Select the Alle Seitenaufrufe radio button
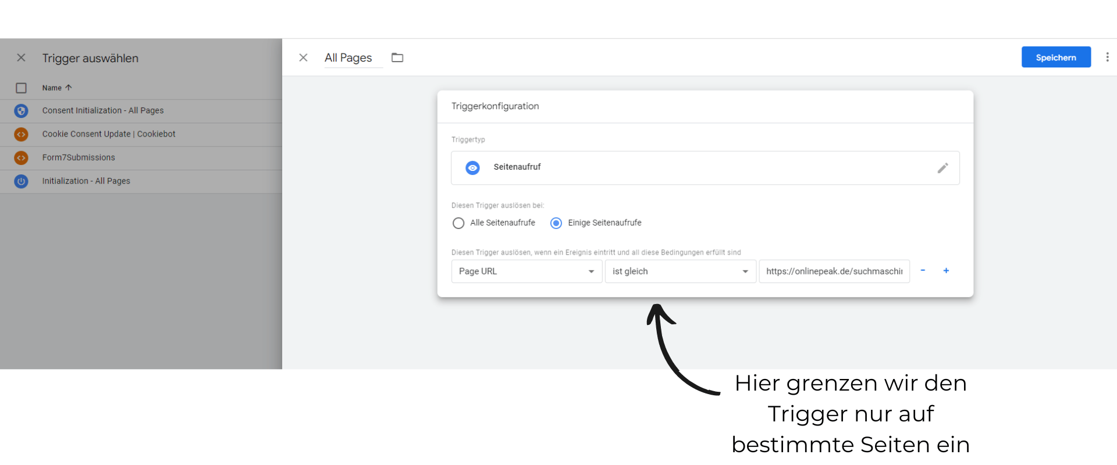This screenshot has height=465, width=1117. click(x=458, y=223)
